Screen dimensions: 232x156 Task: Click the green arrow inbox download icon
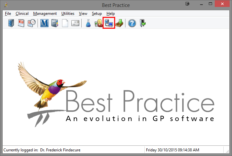point(119,23)
